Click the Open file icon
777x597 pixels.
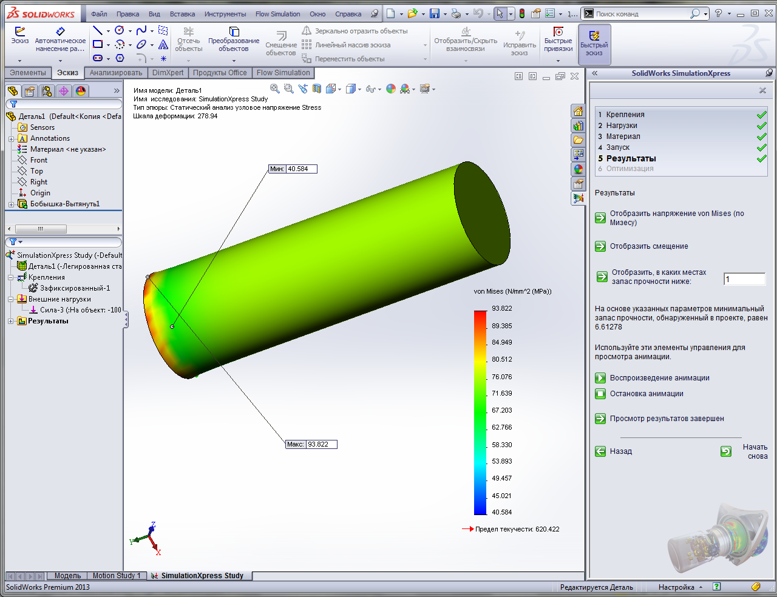coord(412,13)
